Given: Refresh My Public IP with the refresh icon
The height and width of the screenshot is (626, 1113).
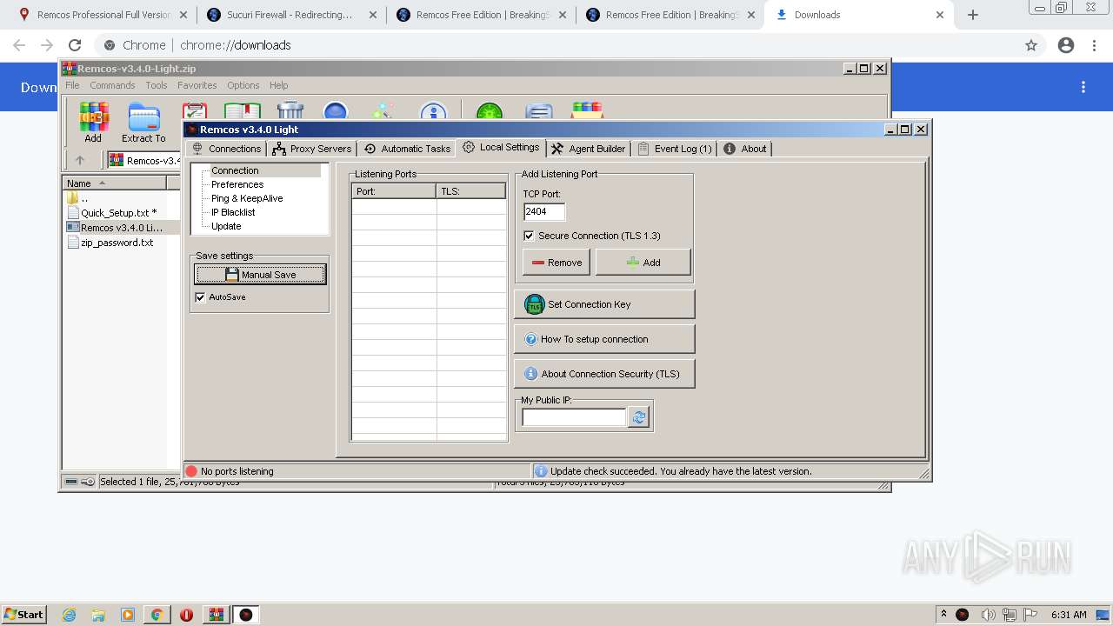Looking at the screenshot, I should tap(639, 418).
